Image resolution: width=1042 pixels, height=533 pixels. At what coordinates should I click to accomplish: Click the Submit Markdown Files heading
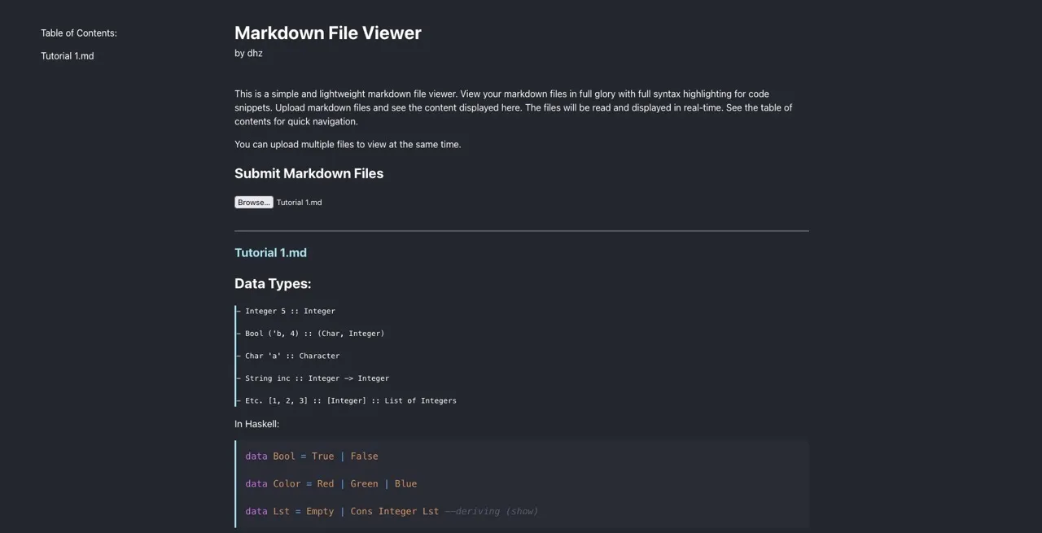[309, 173]
